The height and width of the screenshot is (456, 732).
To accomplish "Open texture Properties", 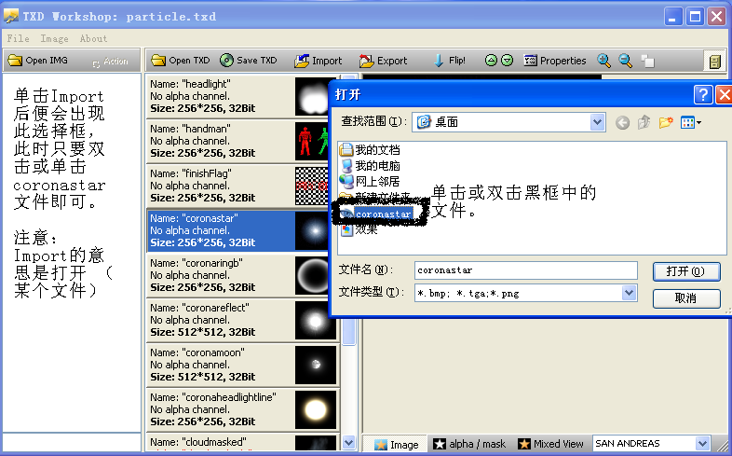I will [555, 61].
